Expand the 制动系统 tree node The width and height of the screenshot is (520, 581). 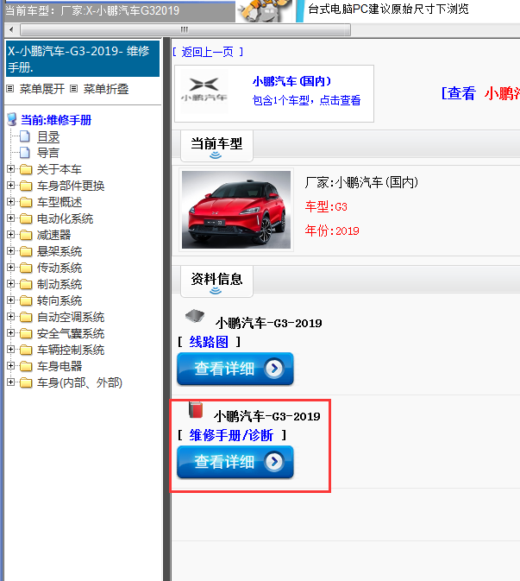click(10, 284)
